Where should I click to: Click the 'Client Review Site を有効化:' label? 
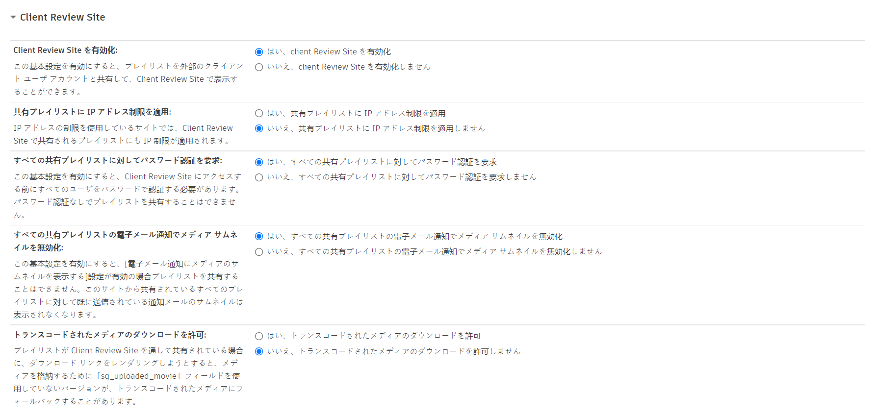(x=66, y=50)
